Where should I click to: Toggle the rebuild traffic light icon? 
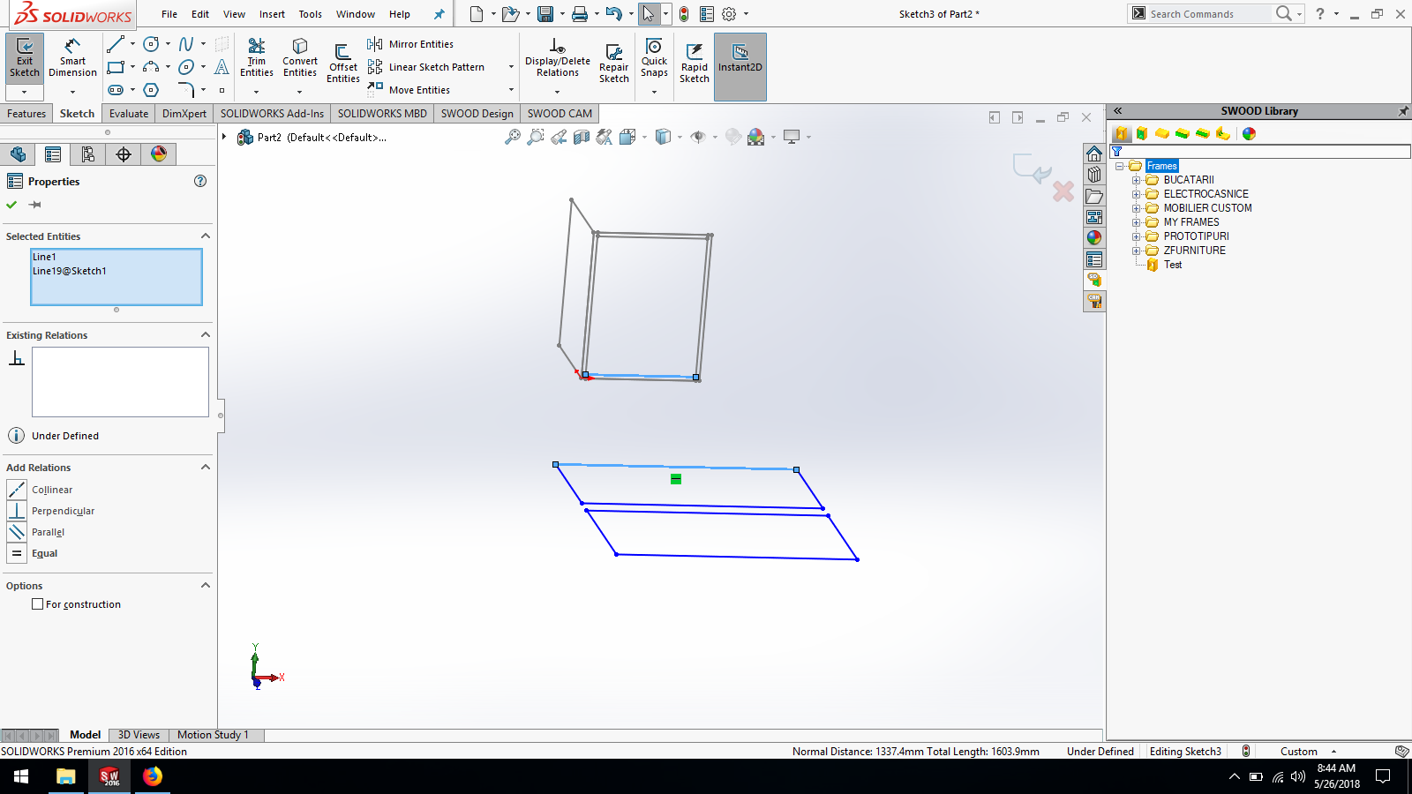coord(684,14)
